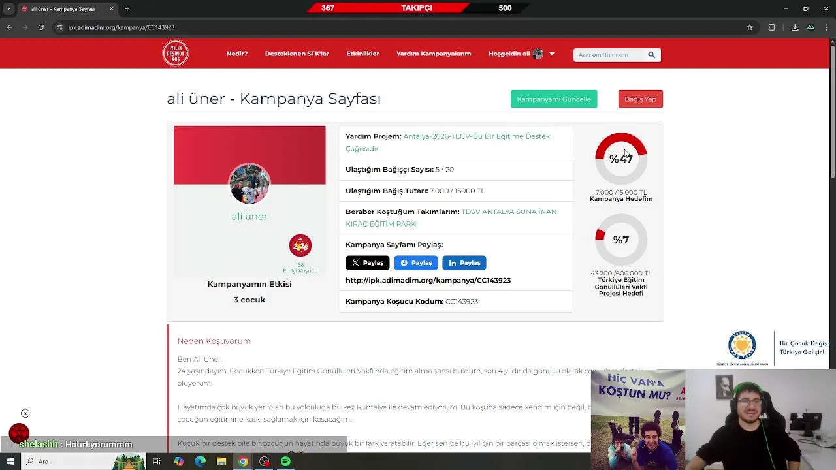Reload the page with the refresh icon
The height and width of the screenshot is (470, 836).
tap(40, 27)
